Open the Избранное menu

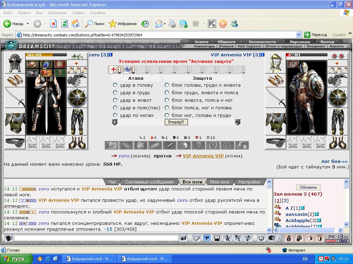57,13
